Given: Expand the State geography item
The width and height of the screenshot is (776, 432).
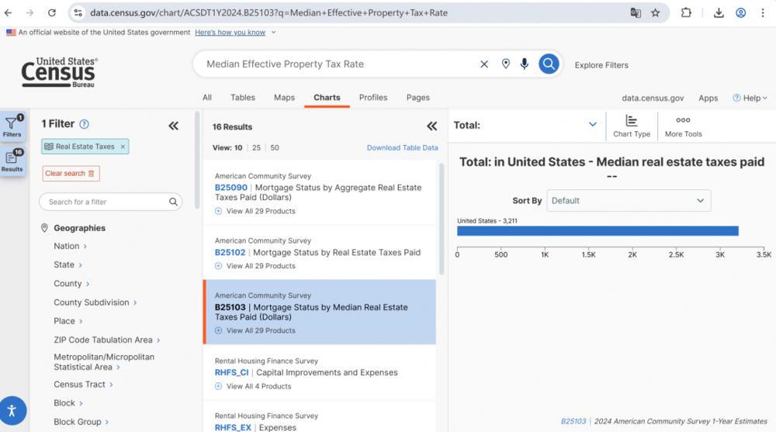Looking at the screenshot, I should (68, 264).
